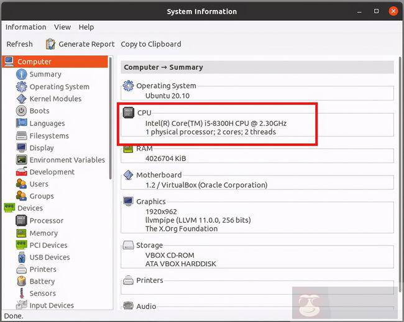The width and height of the screenshot is (404, 322).
Task: Click the Operating System gear icon in summary
Action: (x=128, y=86)
